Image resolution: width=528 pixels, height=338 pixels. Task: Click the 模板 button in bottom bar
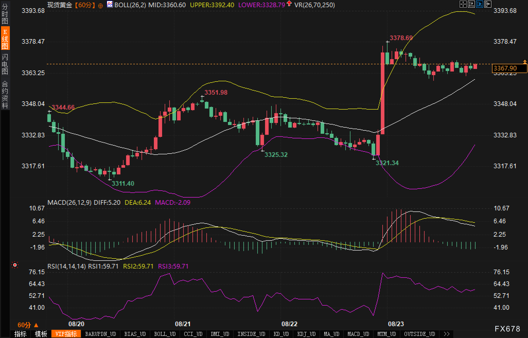tap(41, 334)
